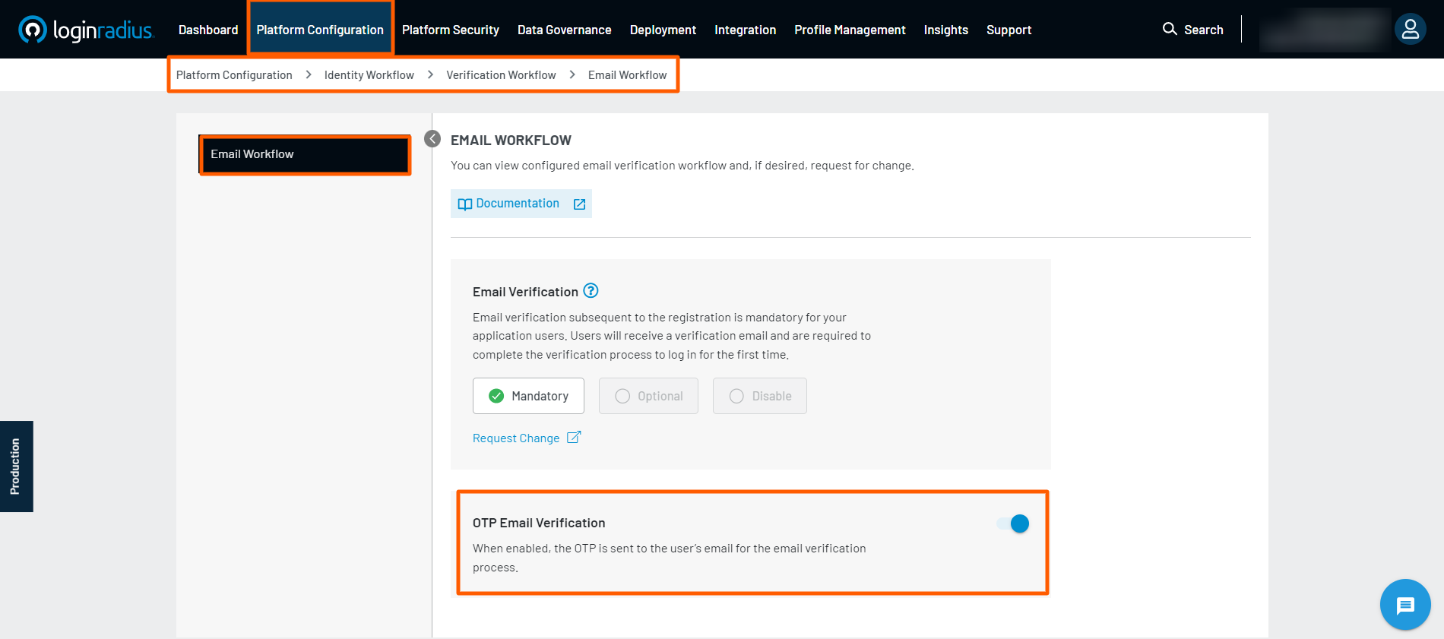Click the Email Verification section title
Viewport: 1444px width, 639px height.
pyautogui.click(x=525, y=292)
